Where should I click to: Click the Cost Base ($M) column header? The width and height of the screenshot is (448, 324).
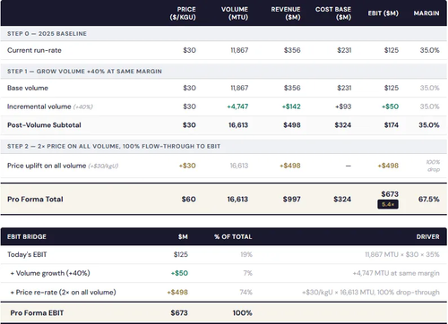pos(333,13)
